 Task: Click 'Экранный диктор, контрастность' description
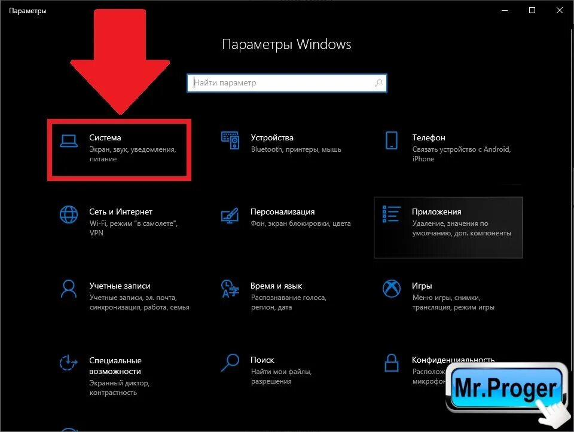tap(120, 388)
